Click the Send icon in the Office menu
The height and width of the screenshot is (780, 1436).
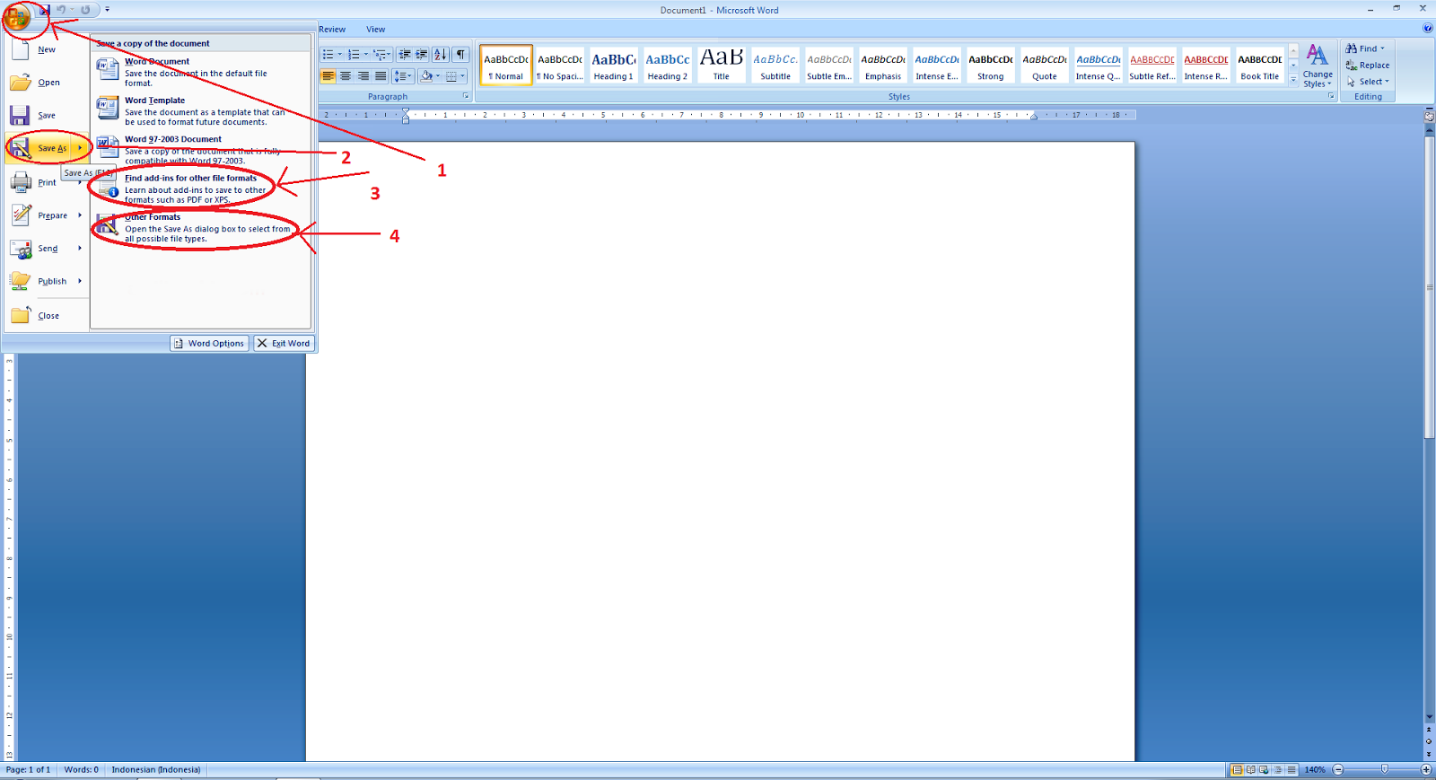click(x=21, y=249)
